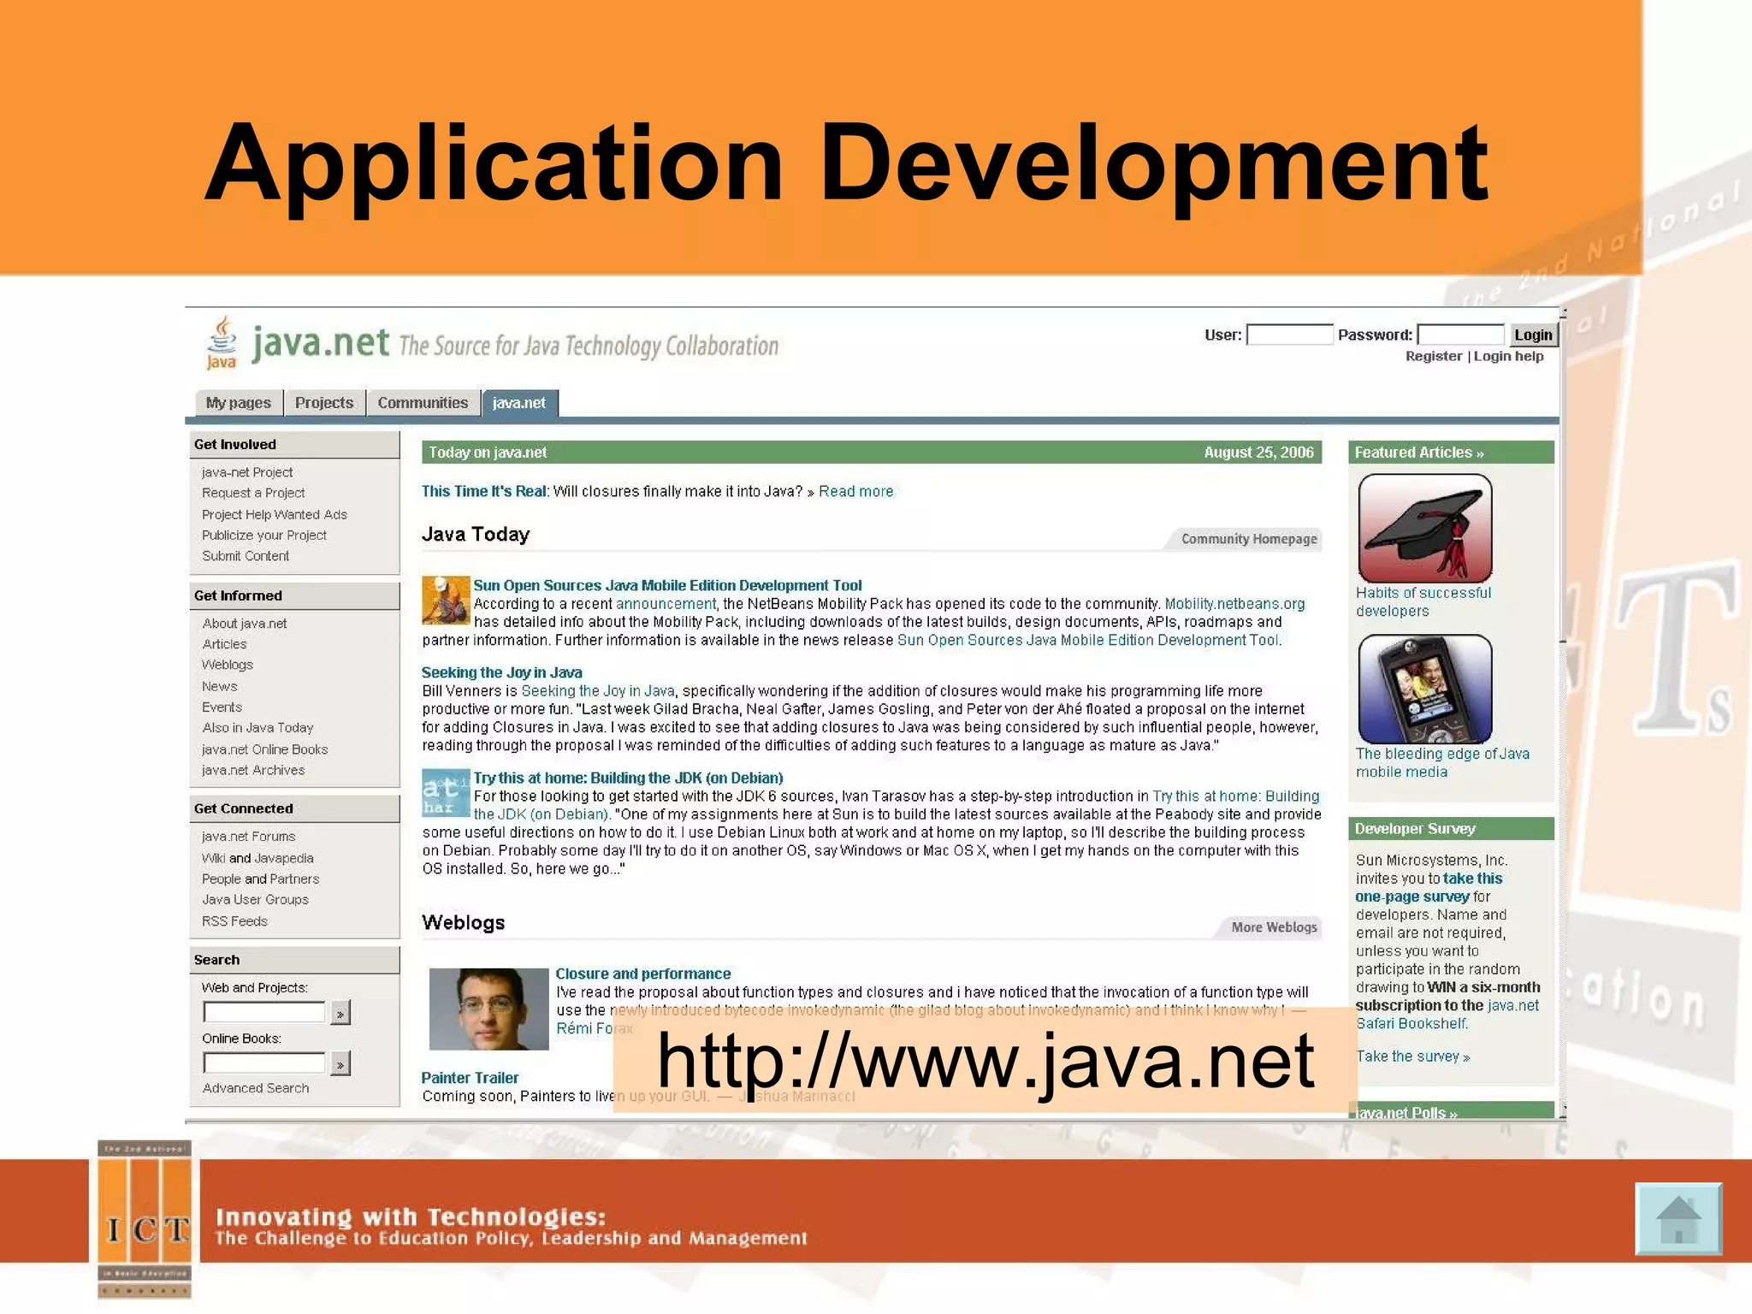Switch to the Projects tab

pos(323,403)
